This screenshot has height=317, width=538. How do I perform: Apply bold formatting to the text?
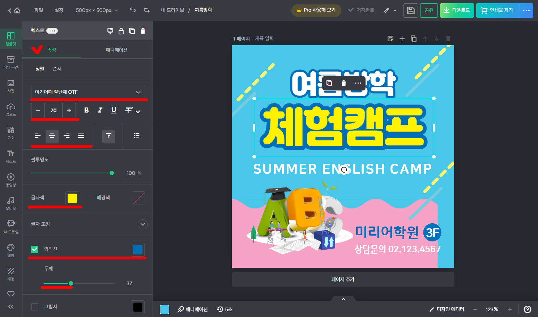86,110
